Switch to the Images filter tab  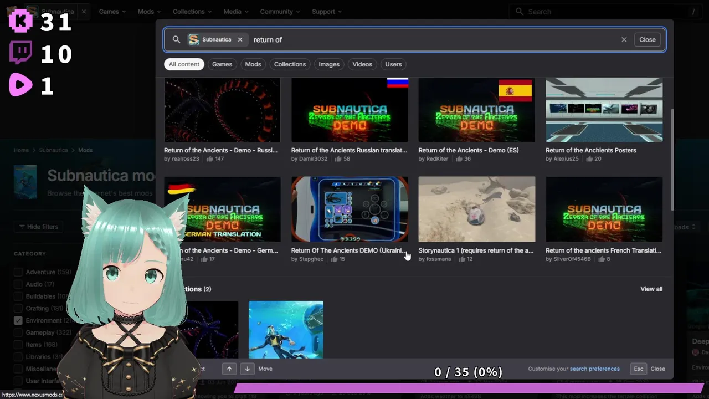pyautogui.click(x=329, y=64)
